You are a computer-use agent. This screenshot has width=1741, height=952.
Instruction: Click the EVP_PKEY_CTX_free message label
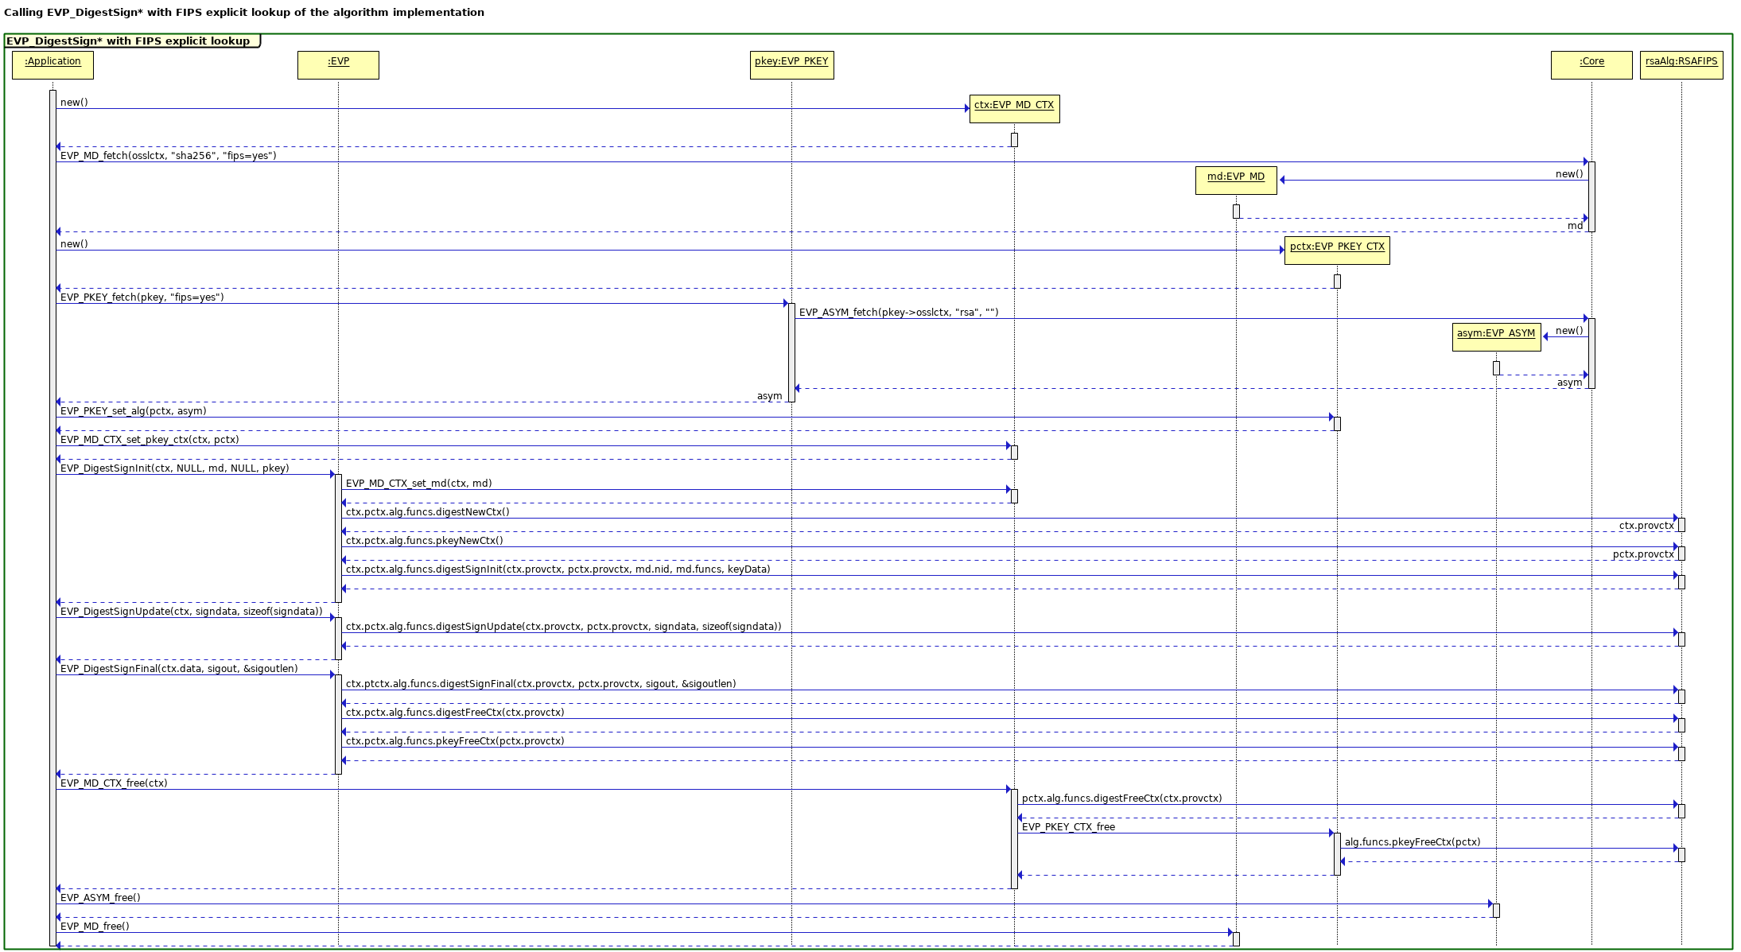point(1067,827)
